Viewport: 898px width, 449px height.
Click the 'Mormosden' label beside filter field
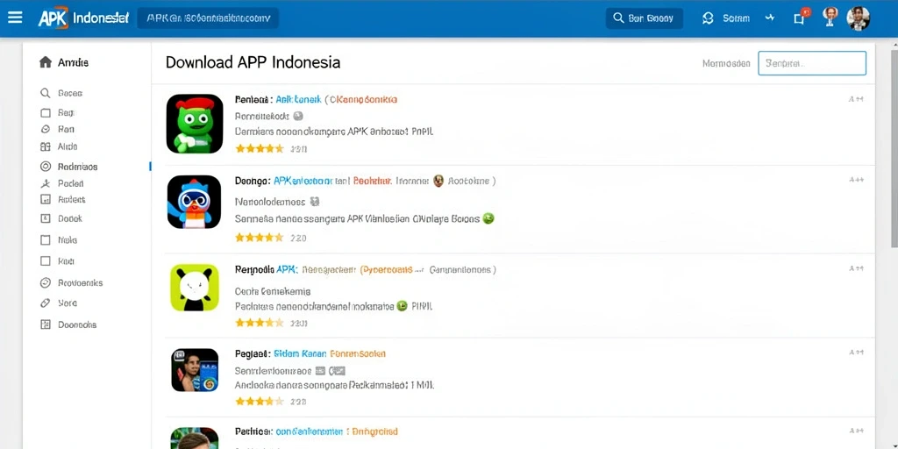pos(726,63)
